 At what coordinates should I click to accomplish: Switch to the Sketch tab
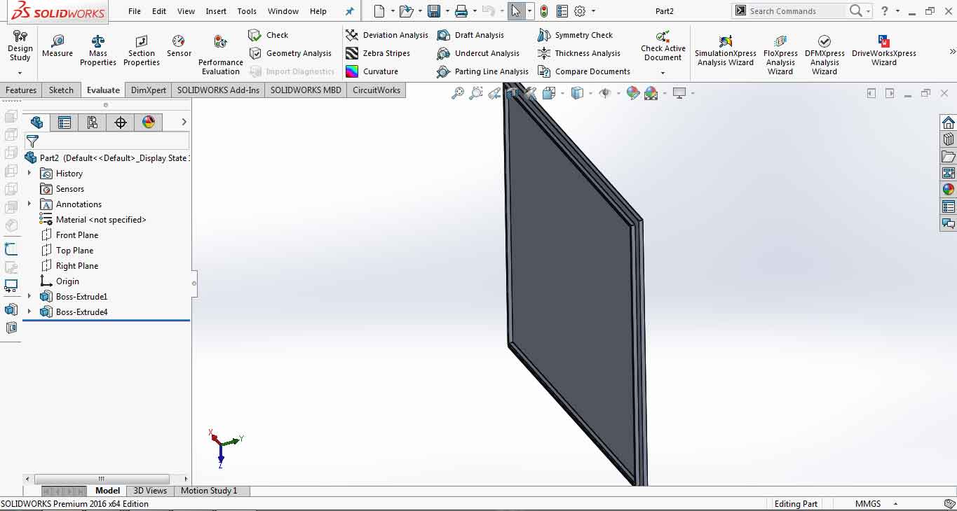[x=61, y=90]
